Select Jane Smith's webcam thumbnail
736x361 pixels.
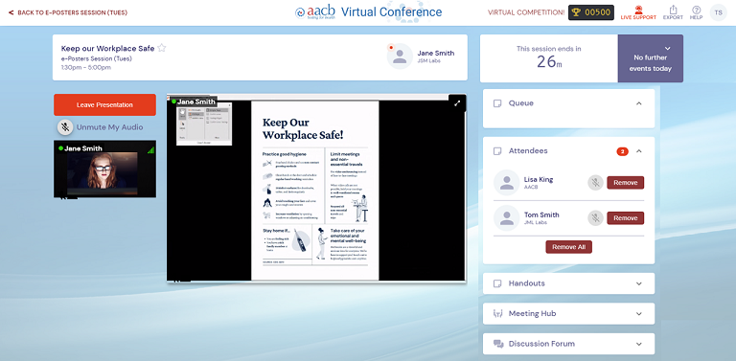(104, 169)
